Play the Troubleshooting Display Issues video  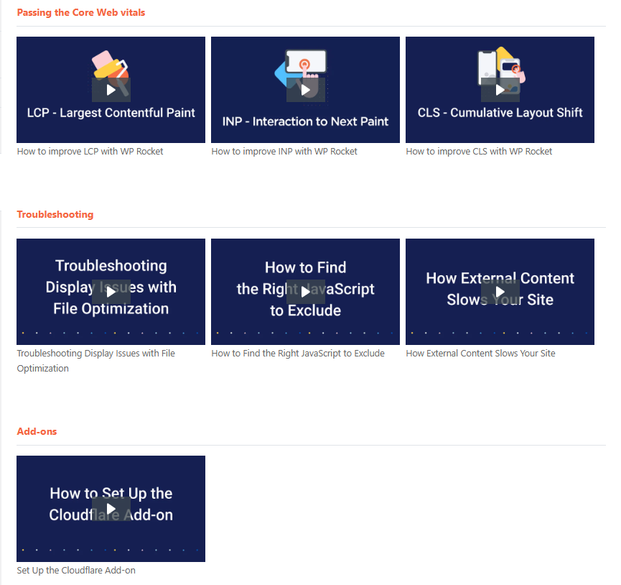pyautogui.click(x=111, y=292)
